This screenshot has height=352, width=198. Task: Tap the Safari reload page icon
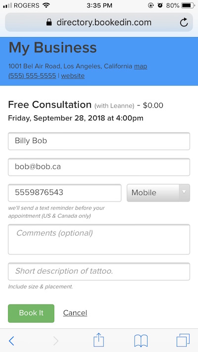(184, 22)
